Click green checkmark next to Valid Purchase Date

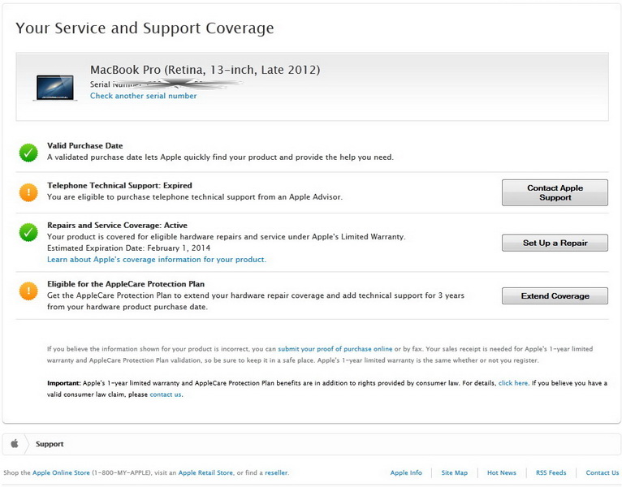(28, 152)
